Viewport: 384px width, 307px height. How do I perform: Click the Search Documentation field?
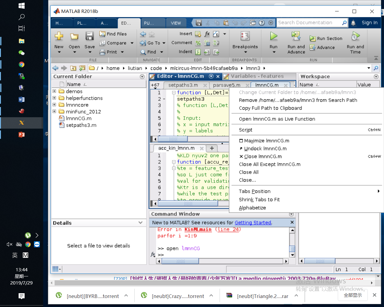309,22
